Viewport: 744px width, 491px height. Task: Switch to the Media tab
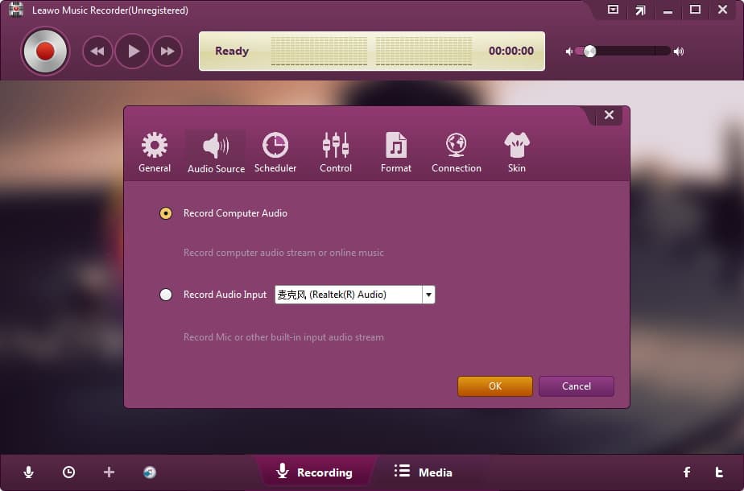[424, 472]
